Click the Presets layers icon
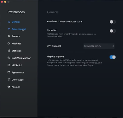Image resolution: width=123 pixels, height=118 pixels. 9,36
